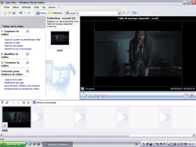Rewind the storyboard icon
The image size is (196, 147).
[24, 103]
